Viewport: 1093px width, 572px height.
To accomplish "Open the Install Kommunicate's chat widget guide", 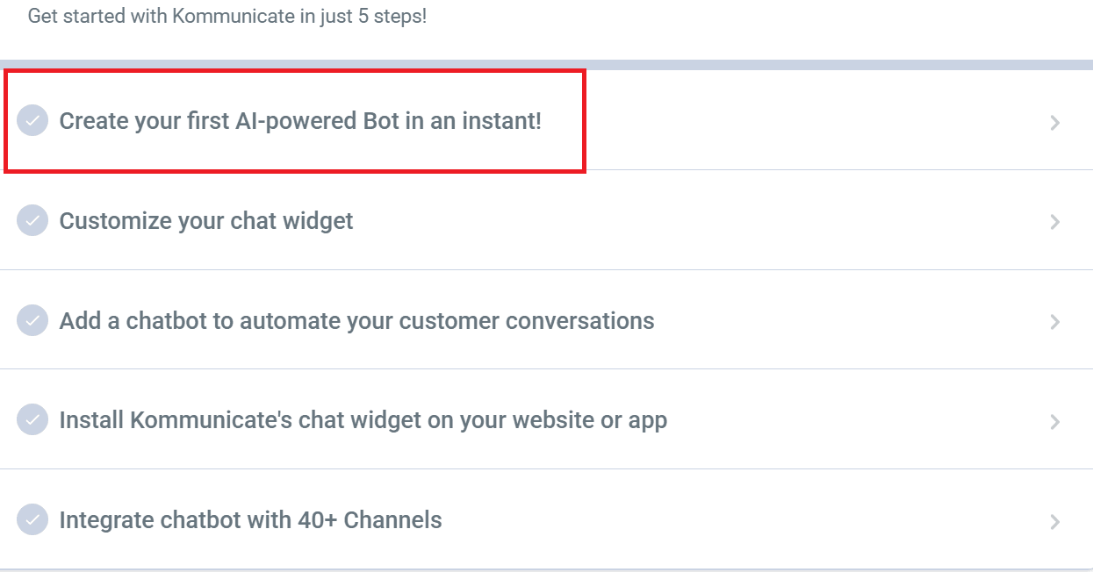I will 362,420.
